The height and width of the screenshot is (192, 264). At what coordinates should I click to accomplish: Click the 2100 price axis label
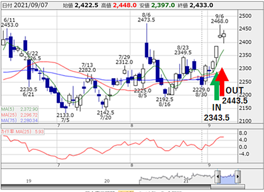245,121
